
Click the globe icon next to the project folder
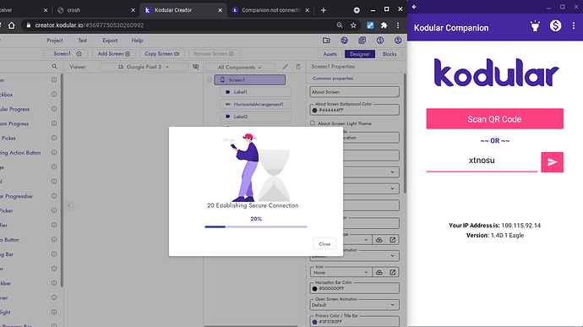click(344, 41)
